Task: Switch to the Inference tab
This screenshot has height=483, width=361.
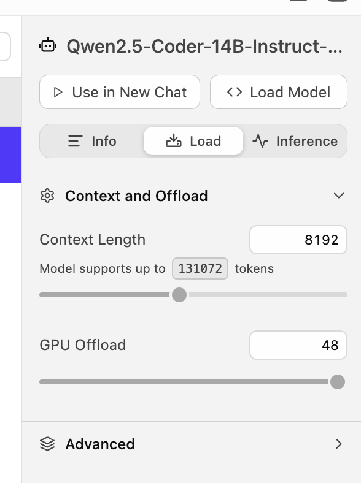Action: coord(295,141)
